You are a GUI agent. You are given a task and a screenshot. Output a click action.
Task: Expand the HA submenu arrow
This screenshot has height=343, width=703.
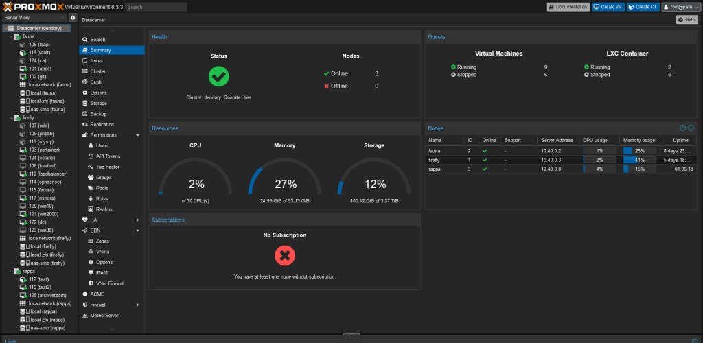pyautogui.click(x=137, y=220)
